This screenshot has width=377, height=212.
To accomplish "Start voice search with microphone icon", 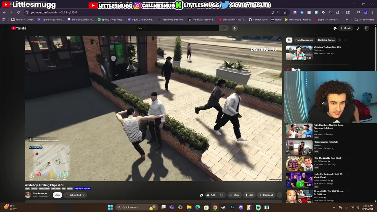I will (234, 28).
